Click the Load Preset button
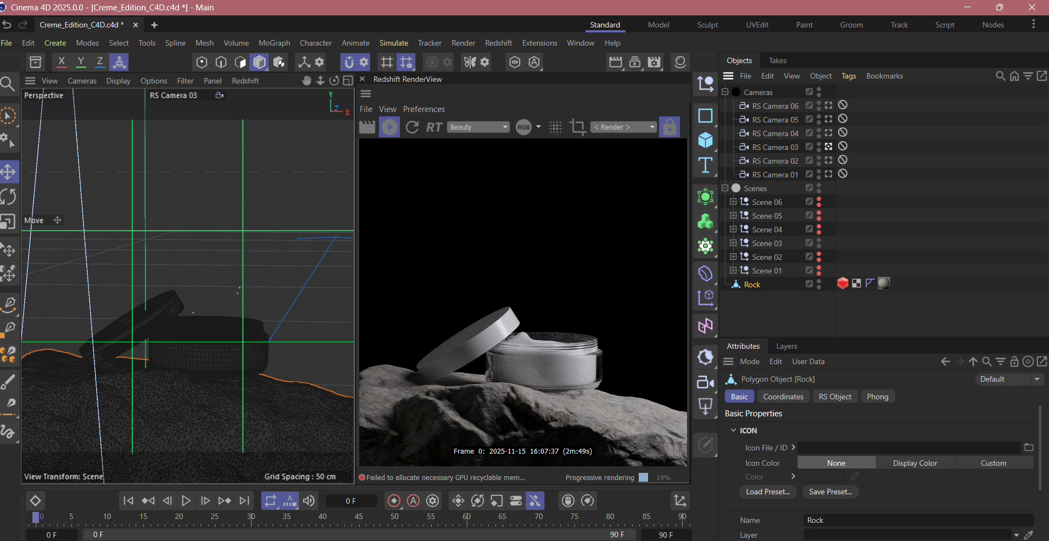1049x541 pixels. click(x=767, y=492)
